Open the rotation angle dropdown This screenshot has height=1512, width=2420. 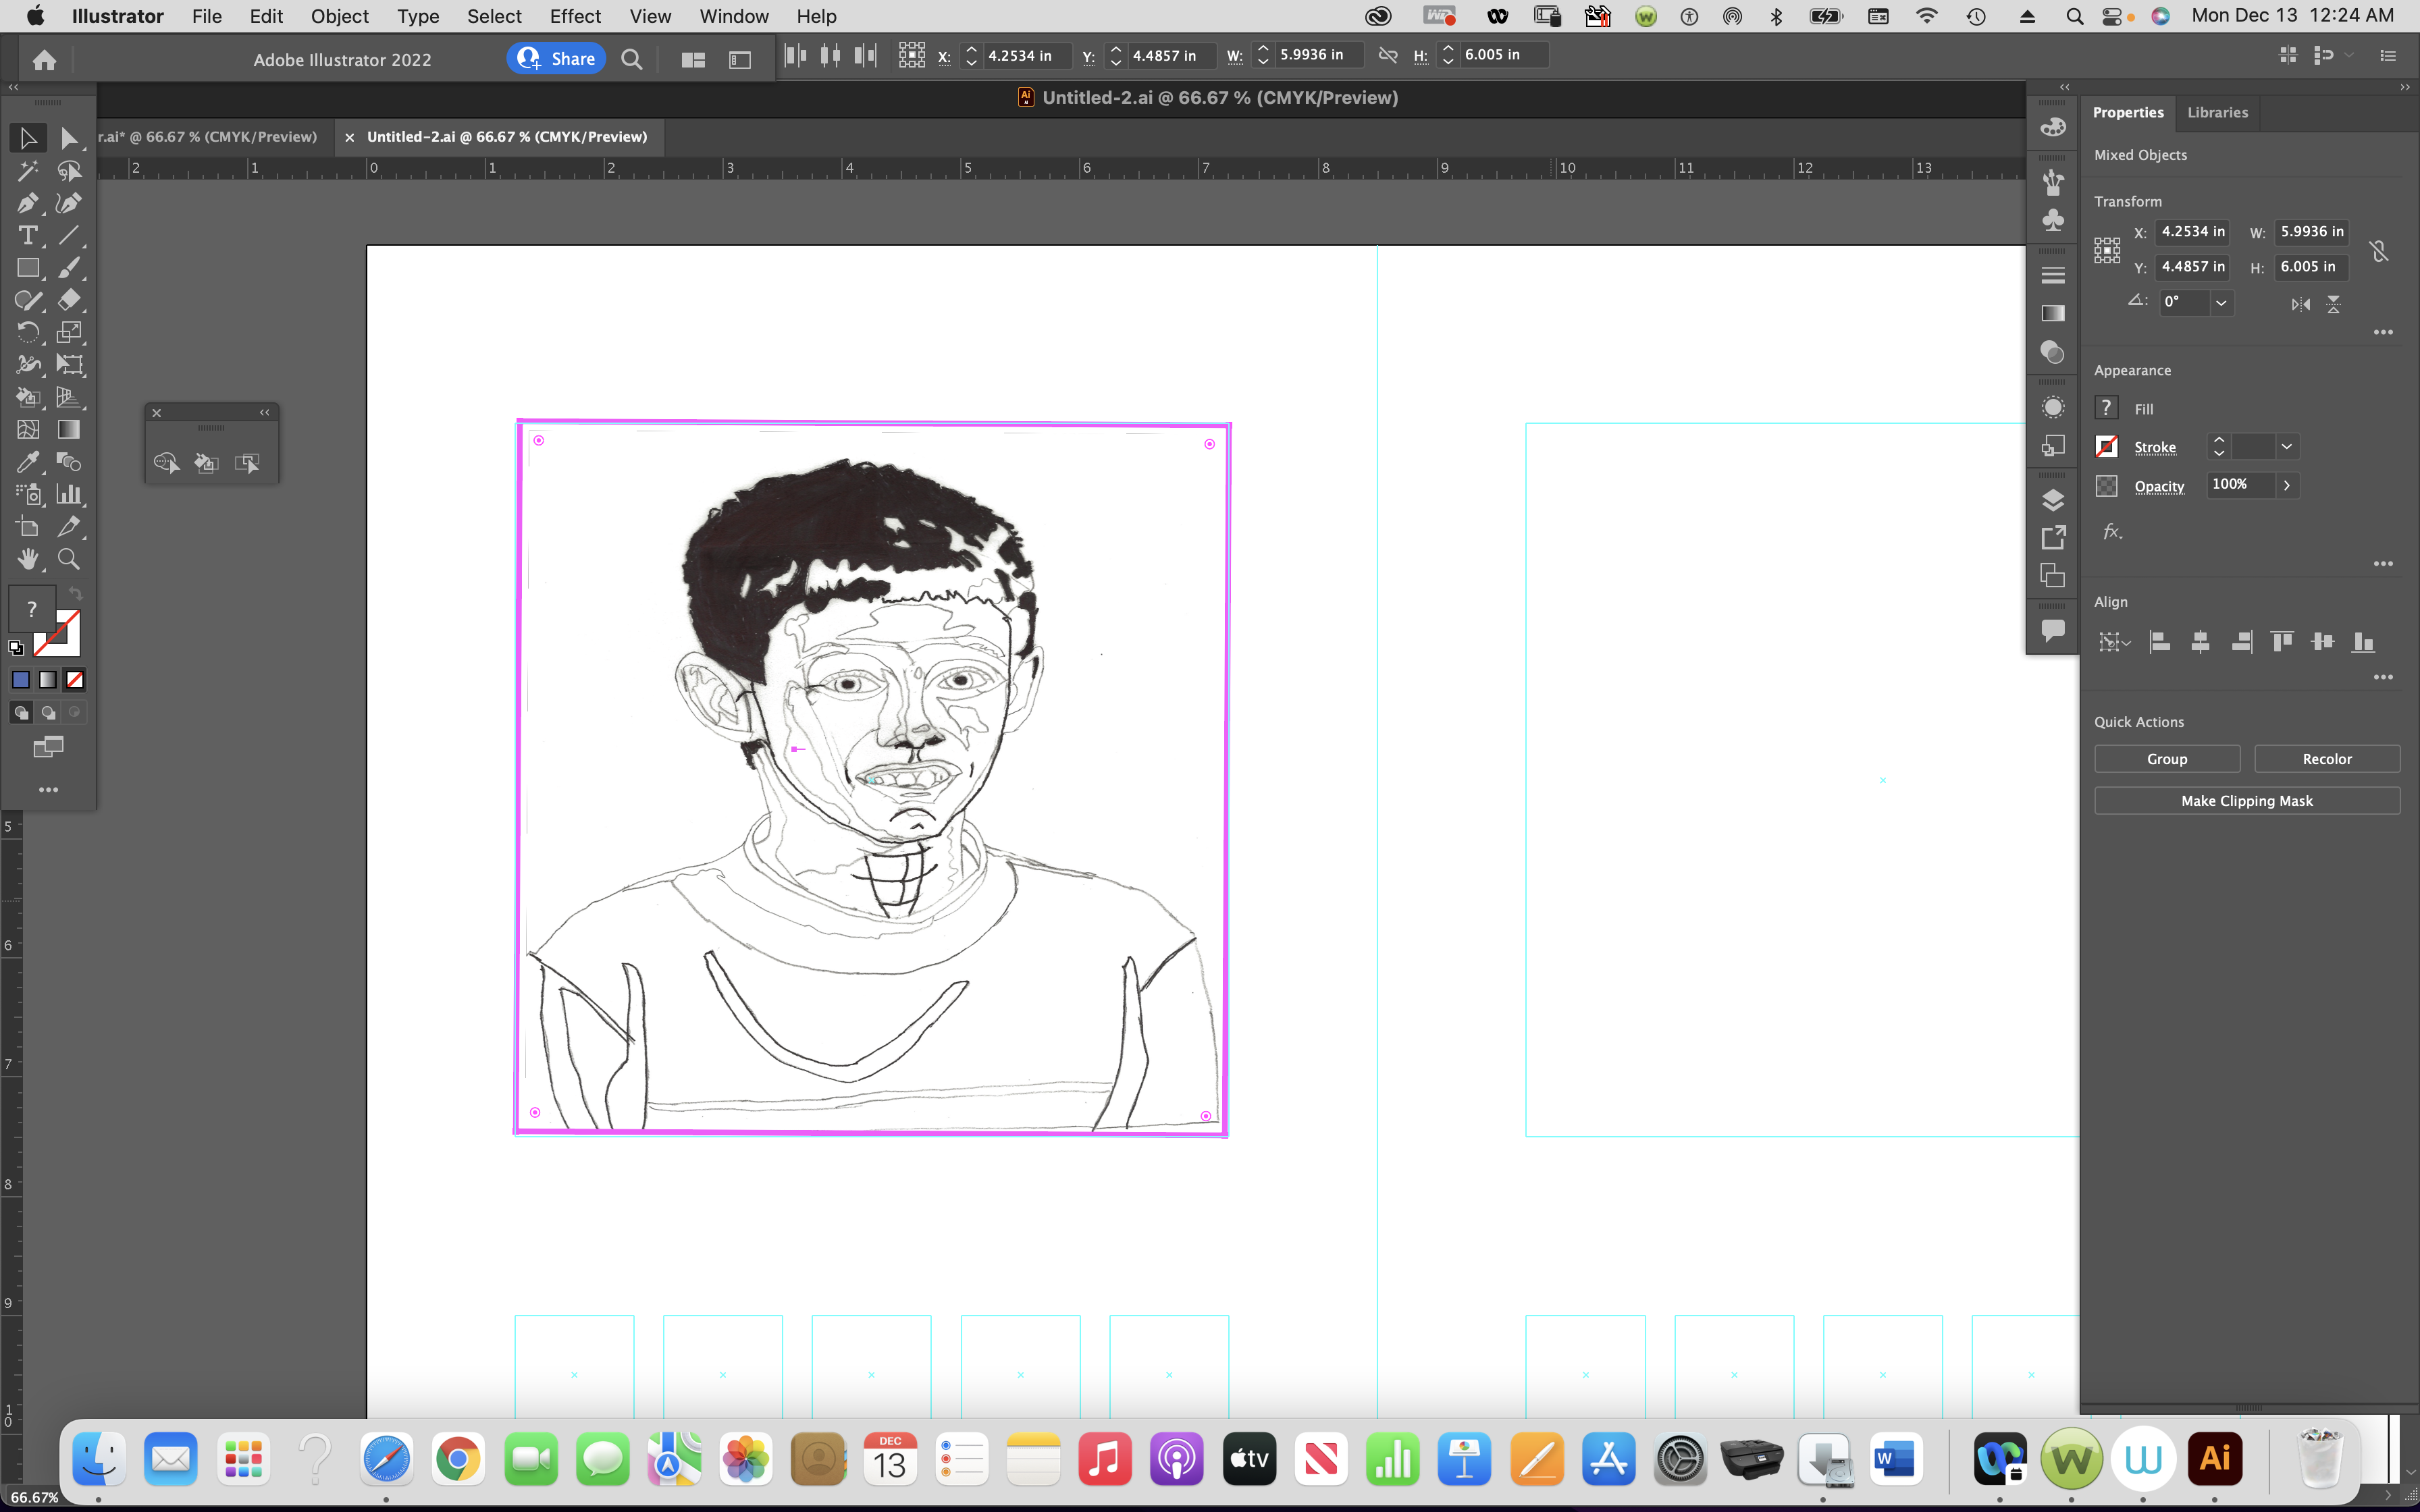click(x=2221, y=302)
